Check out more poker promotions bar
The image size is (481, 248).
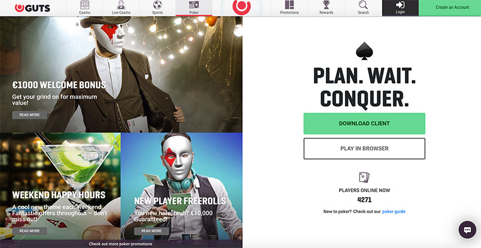121,244
